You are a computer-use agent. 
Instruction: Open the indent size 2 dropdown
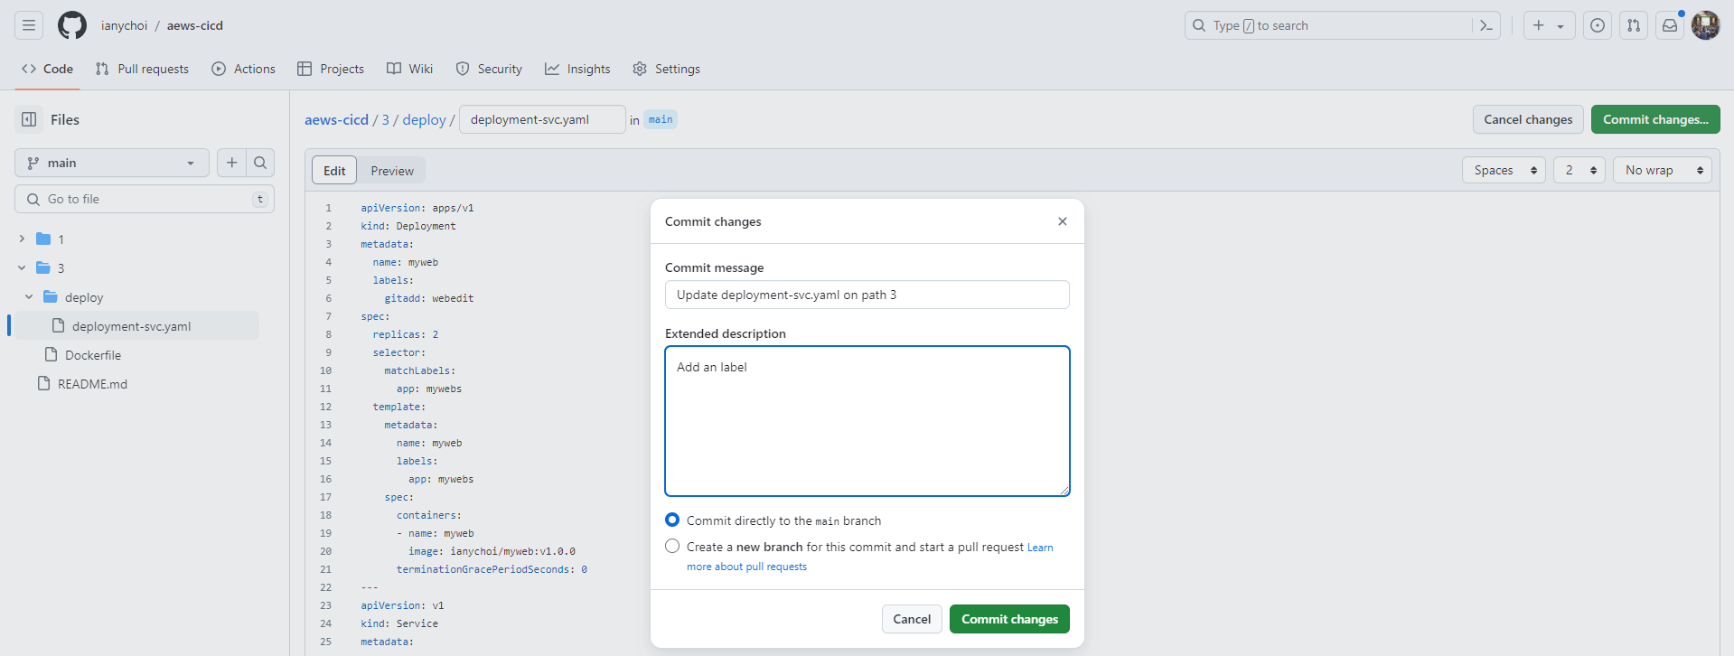coord(1579,170)
